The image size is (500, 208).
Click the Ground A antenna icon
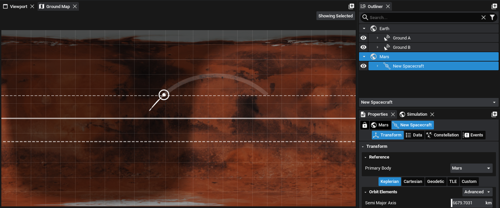(x=387, y=38)
